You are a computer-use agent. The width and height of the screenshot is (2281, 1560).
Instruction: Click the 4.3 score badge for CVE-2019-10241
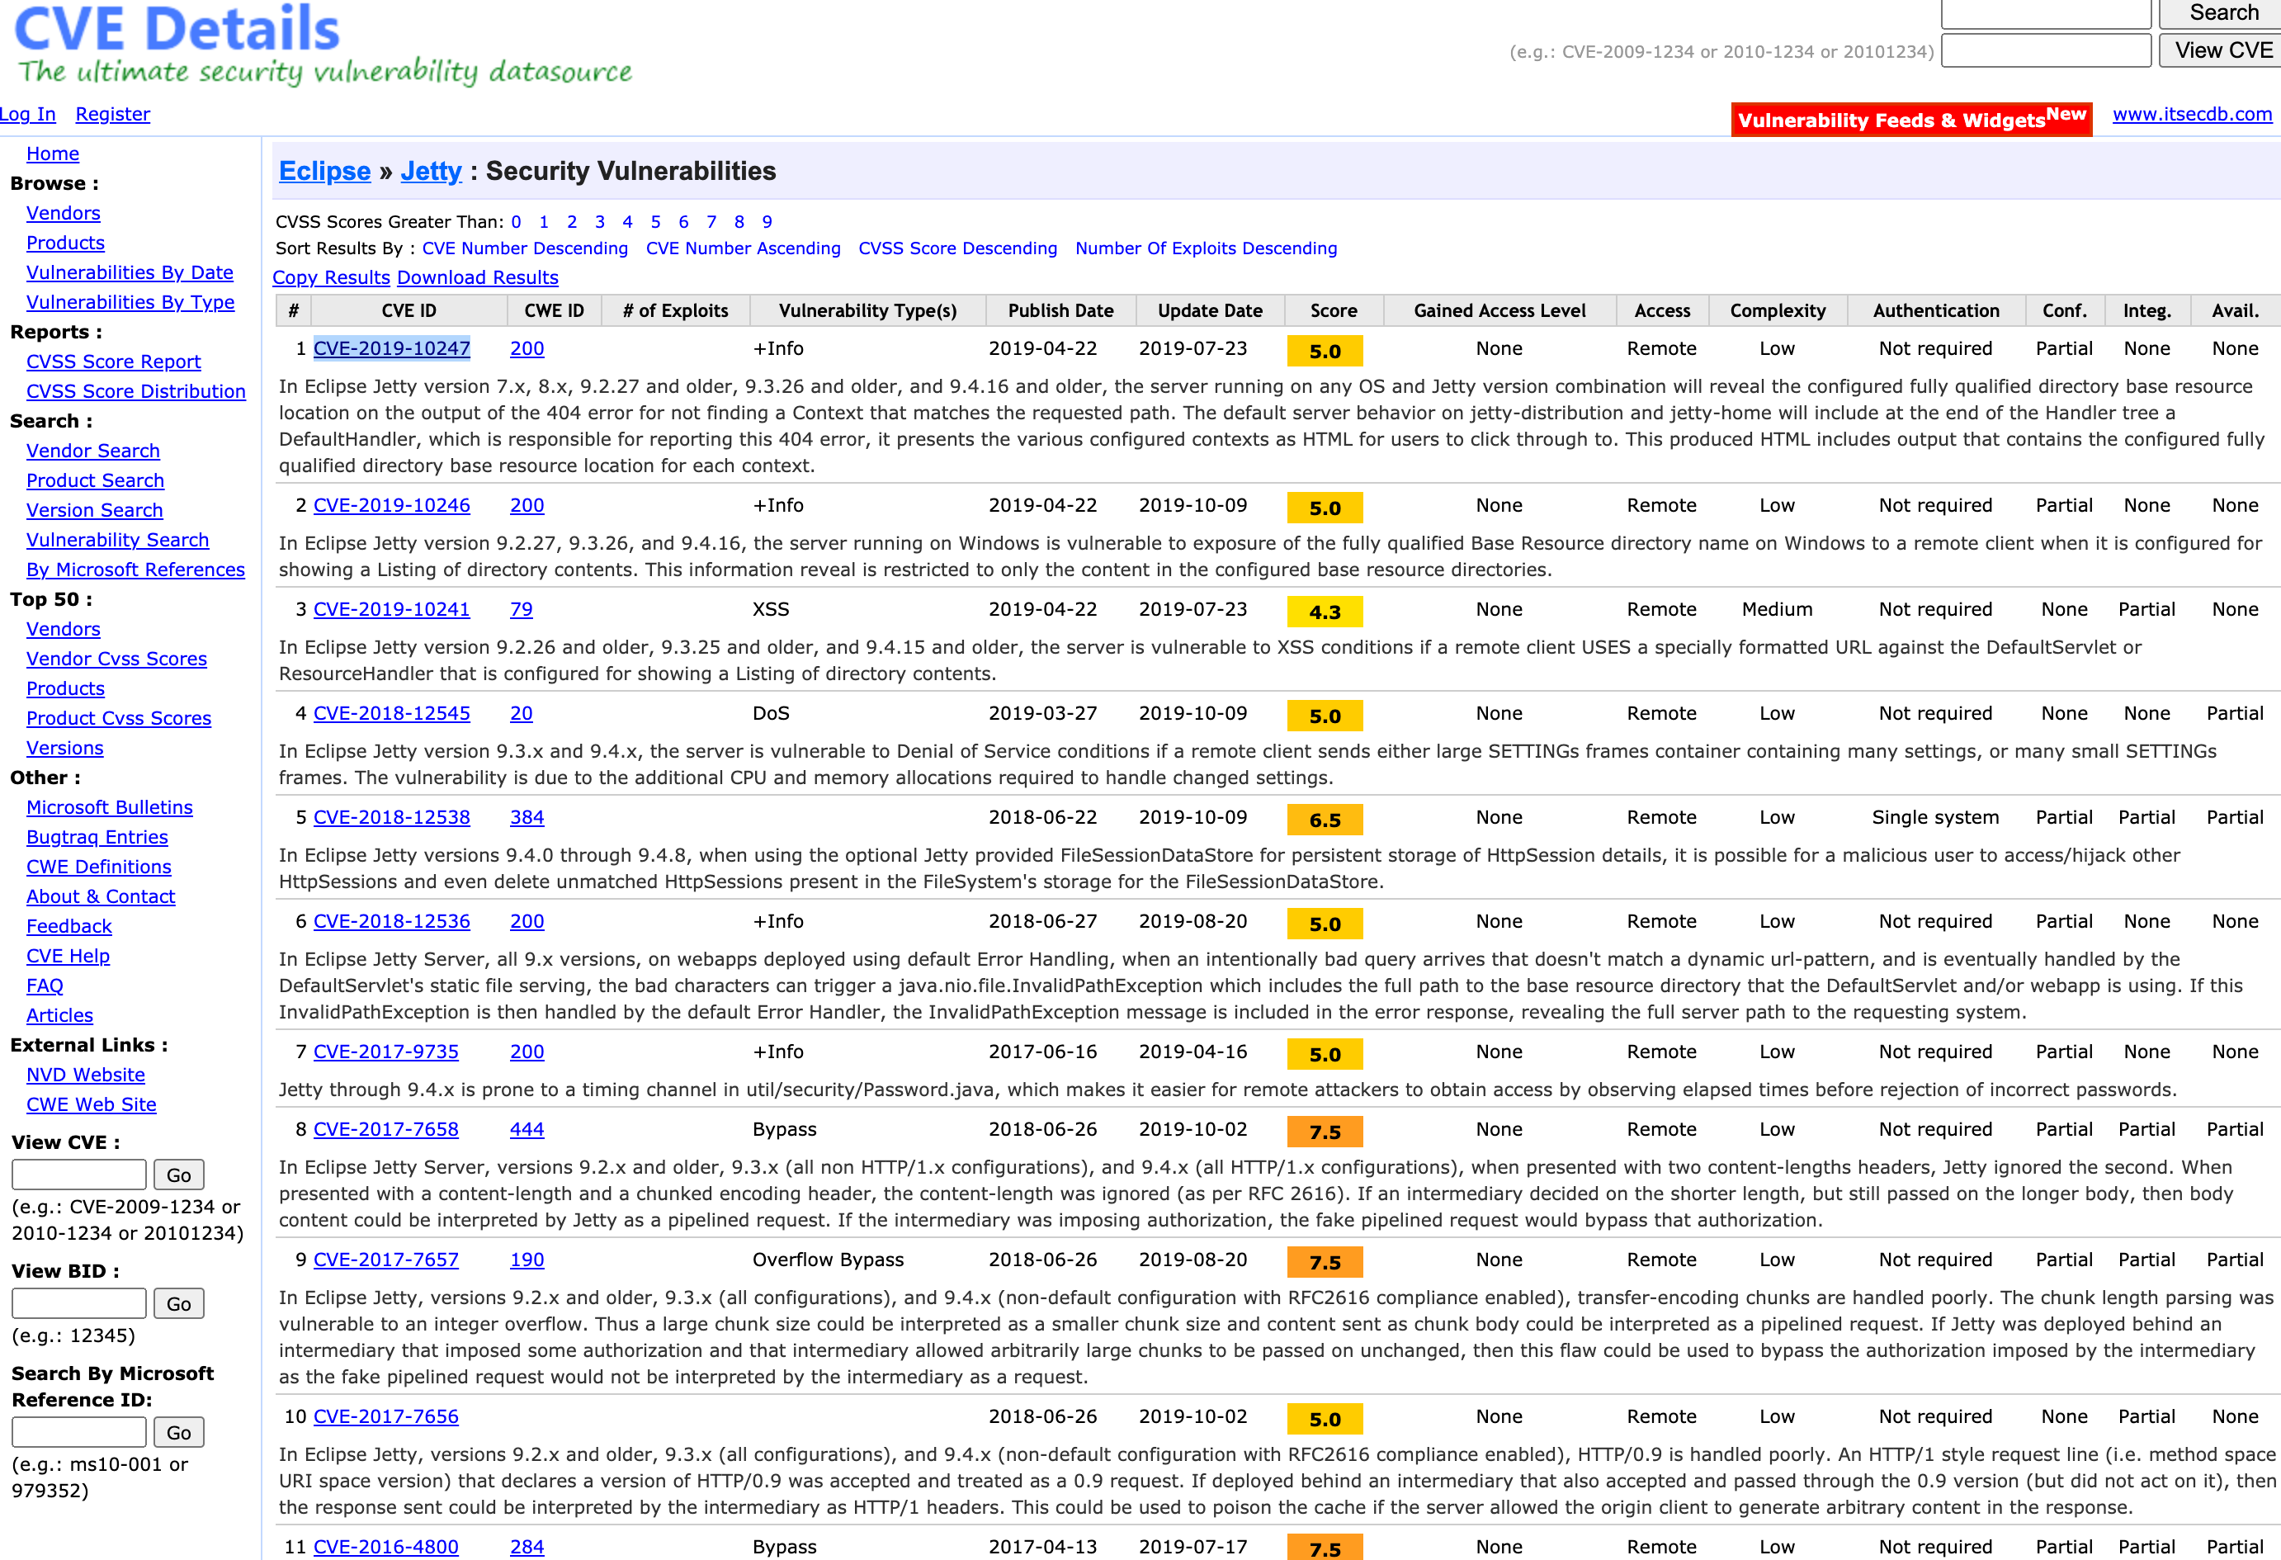1325,612
